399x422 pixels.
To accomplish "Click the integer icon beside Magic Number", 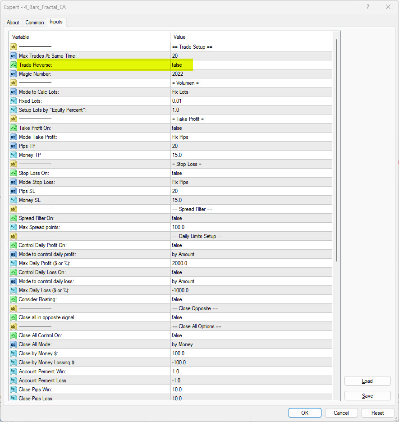I will click(14, 74).
